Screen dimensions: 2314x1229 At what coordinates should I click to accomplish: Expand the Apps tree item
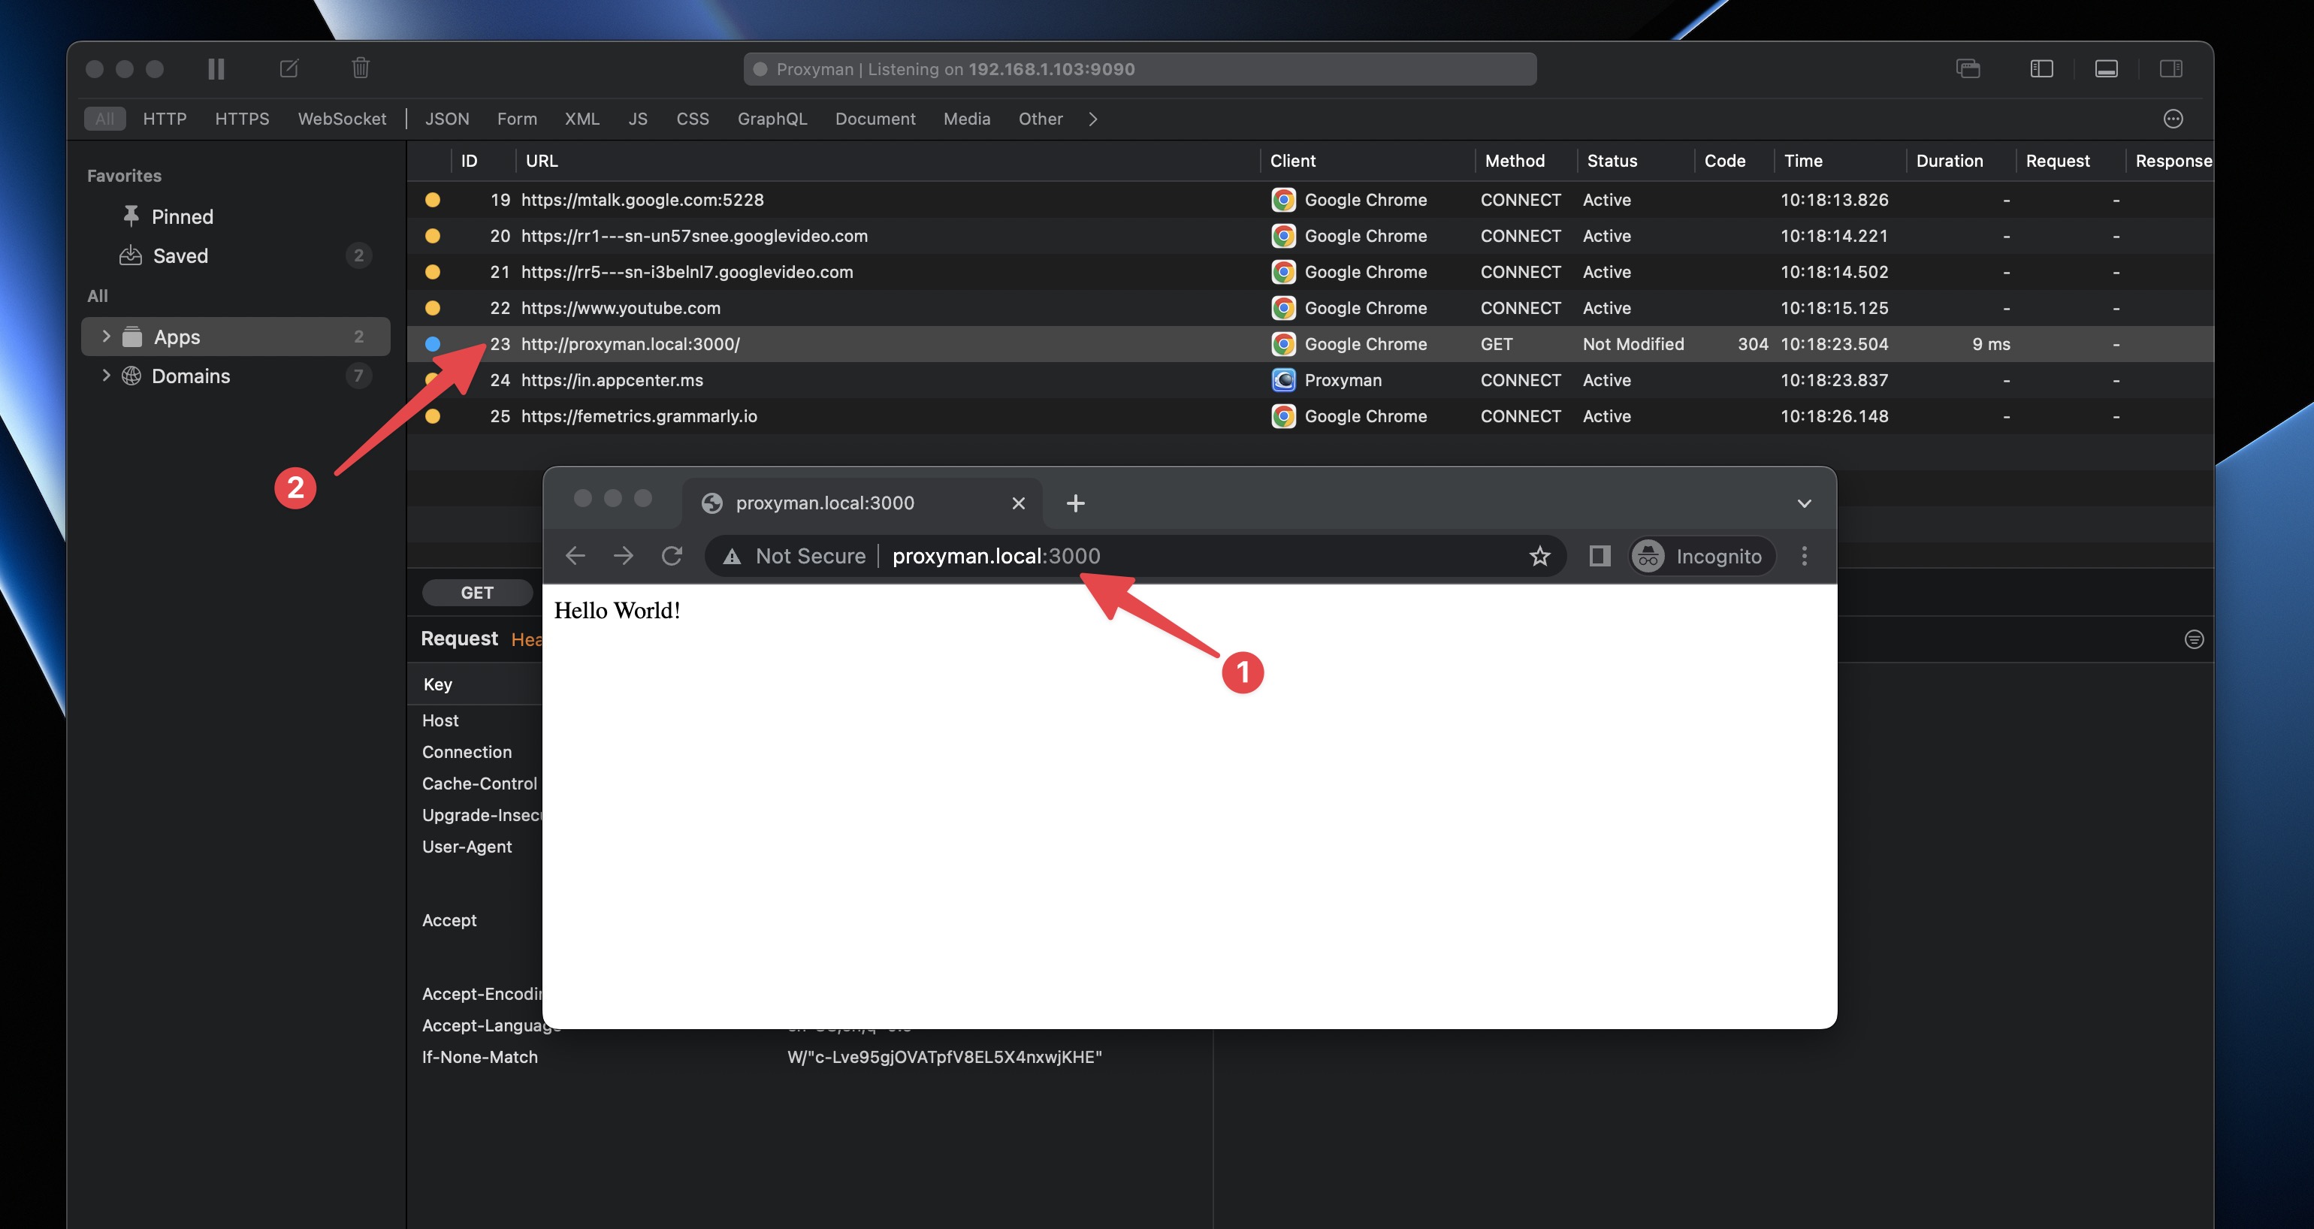tap(106, 336)
